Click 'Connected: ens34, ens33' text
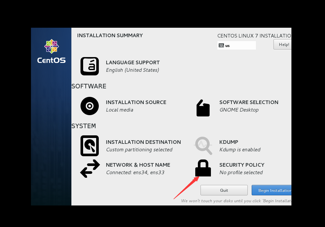This screenshot has height=227, width=325. point(135,173)
